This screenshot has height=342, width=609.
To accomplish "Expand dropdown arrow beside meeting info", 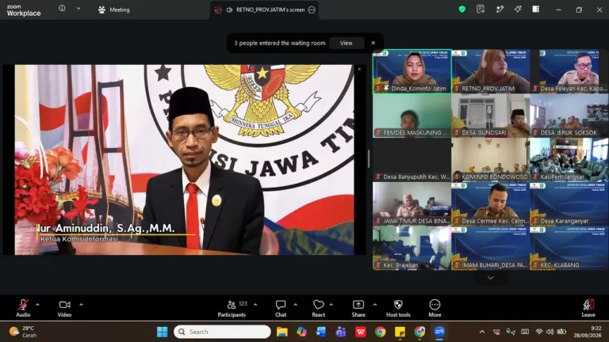I will point(79,8).
